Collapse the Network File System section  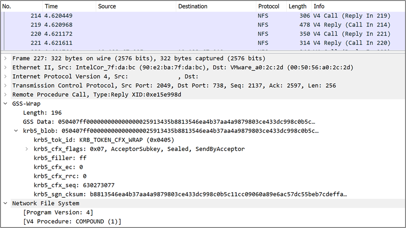(x=5, y=203)
